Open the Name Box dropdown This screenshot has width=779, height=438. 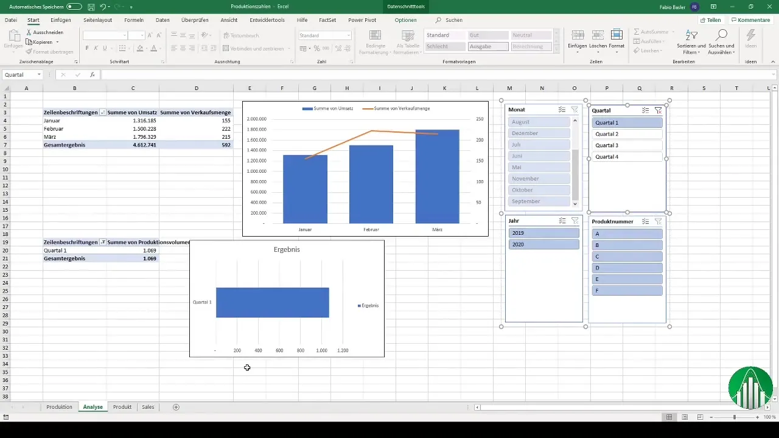[39, 75]
